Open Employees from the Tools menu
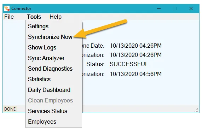Screen dimensions: 202x130 [54, 122]
